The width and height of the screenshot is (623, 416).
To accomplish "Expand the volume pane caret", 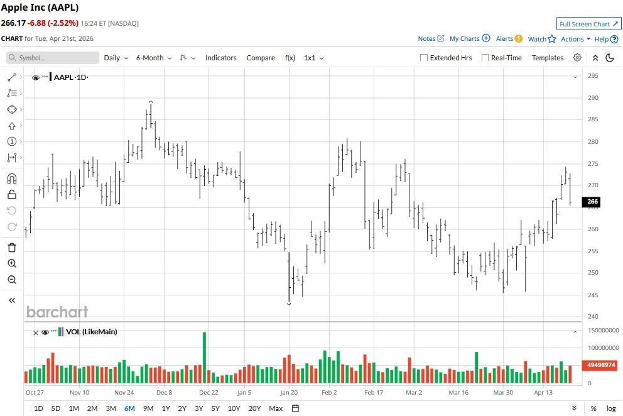I will [x=575, y=332].
